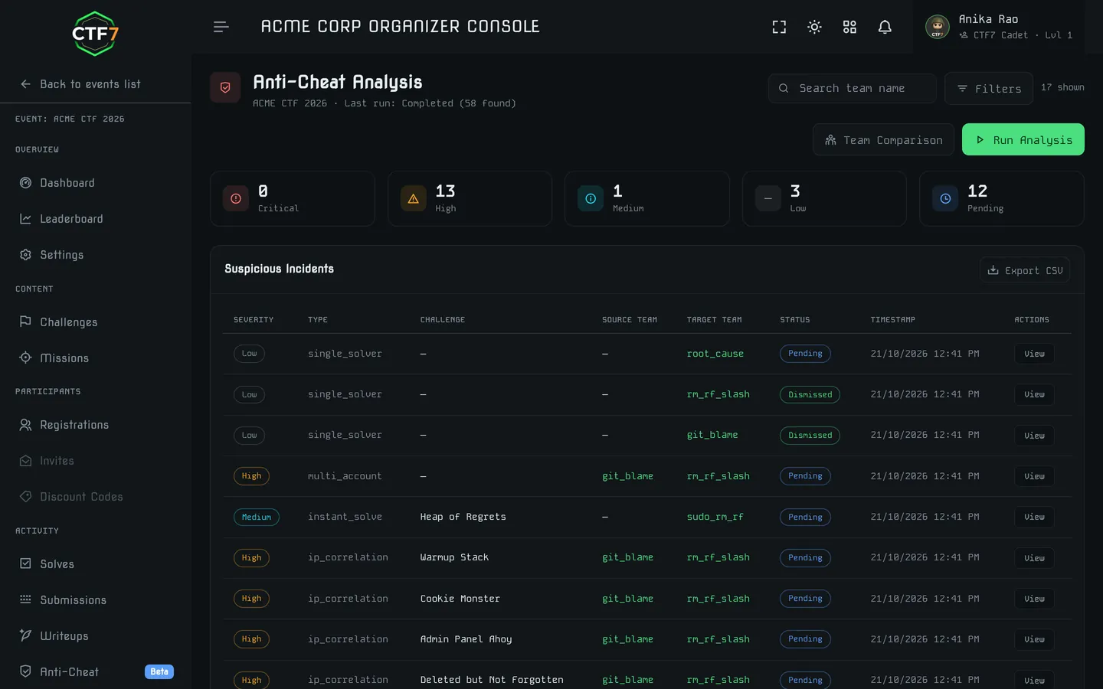View the Admin Panel Ahoy incident
This screenshot has height=689, width=1103.
point(1034,639)
